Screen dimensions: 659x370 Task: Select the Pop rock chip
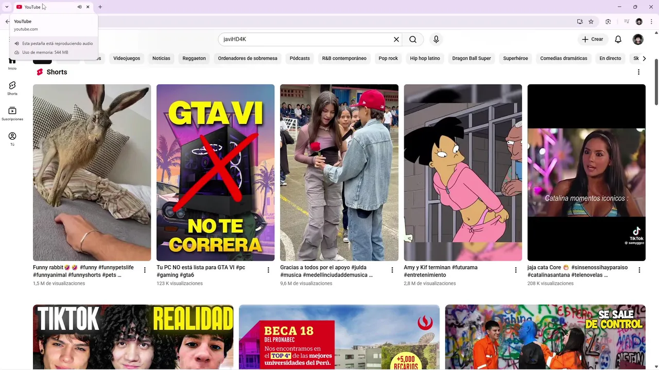tap(388, 58)
